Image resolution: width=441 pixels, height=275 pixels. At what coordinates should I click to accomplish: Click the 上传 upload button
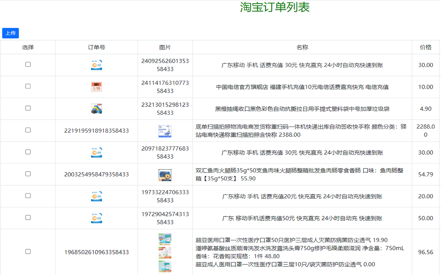pyautogui.click(x=10, y=33)
